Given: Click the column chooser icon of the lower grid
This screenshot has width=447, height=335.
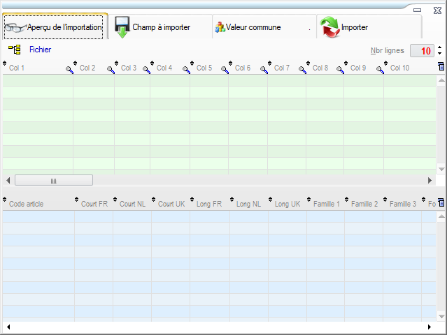Looking at the screenshot, I should tap(441, 202).
